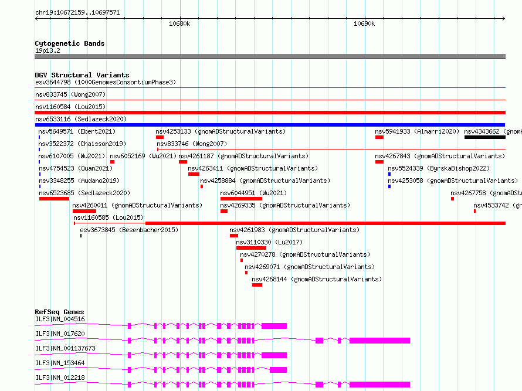Image resolution: width=522 pixels, height=391 pixels.
Task: Click nsv6044951 (Wu2021) label
Action: (x=253, y=193)
